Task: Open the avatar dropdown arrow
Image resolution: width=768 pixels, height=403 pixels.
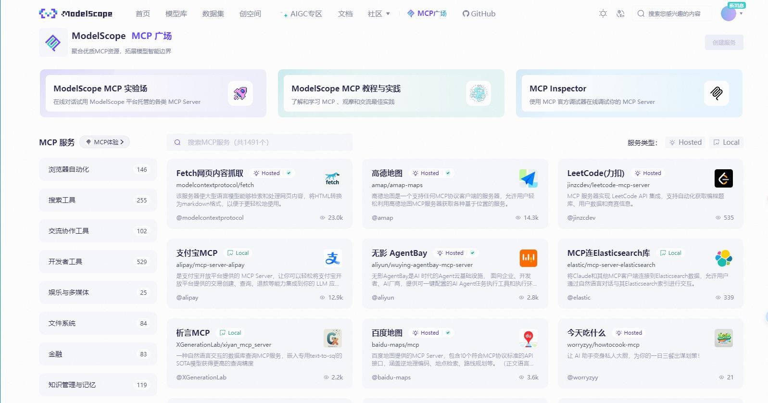Action: [741, 13]
